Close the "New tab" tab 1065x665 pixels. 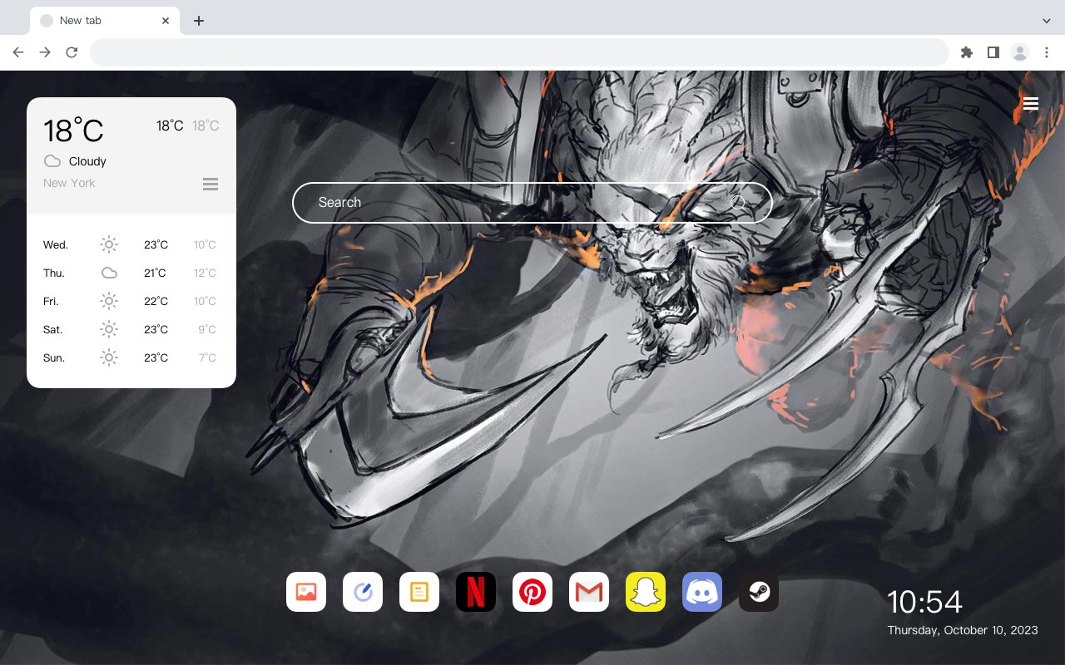tap(166, 21)
